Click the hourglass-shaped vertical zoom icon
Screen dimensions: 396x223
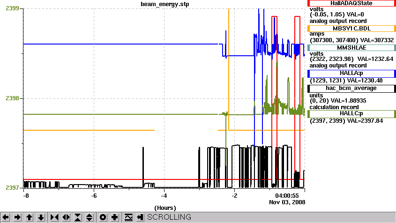coord(78,217)
